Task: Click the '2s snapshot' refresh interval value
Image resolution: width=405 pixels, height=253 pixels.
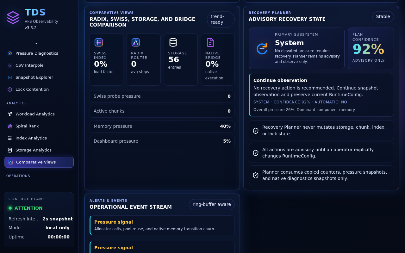Action: click(58, 219)
